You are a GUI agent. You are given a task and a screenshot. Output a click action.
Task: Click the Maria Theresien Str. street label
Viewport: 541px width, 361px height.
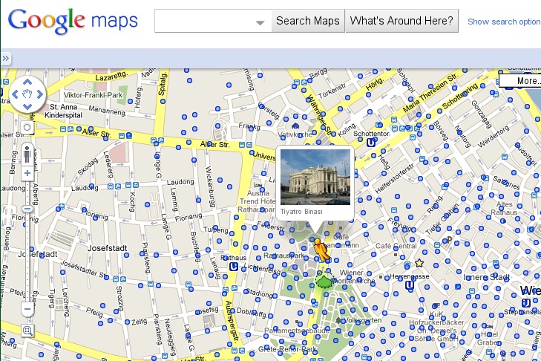click(x=430, y=92)
